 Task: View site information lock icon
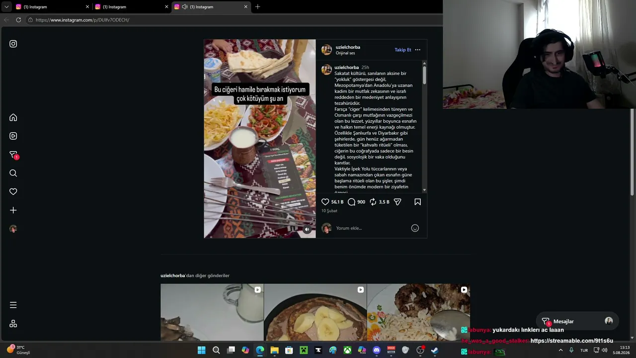click(30, 20)
